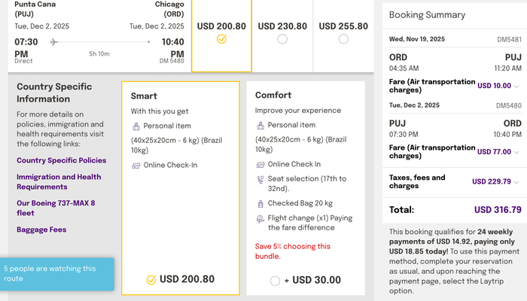
Task: Click Comfort Online Check In icon
Action: [x=260, y=165]
